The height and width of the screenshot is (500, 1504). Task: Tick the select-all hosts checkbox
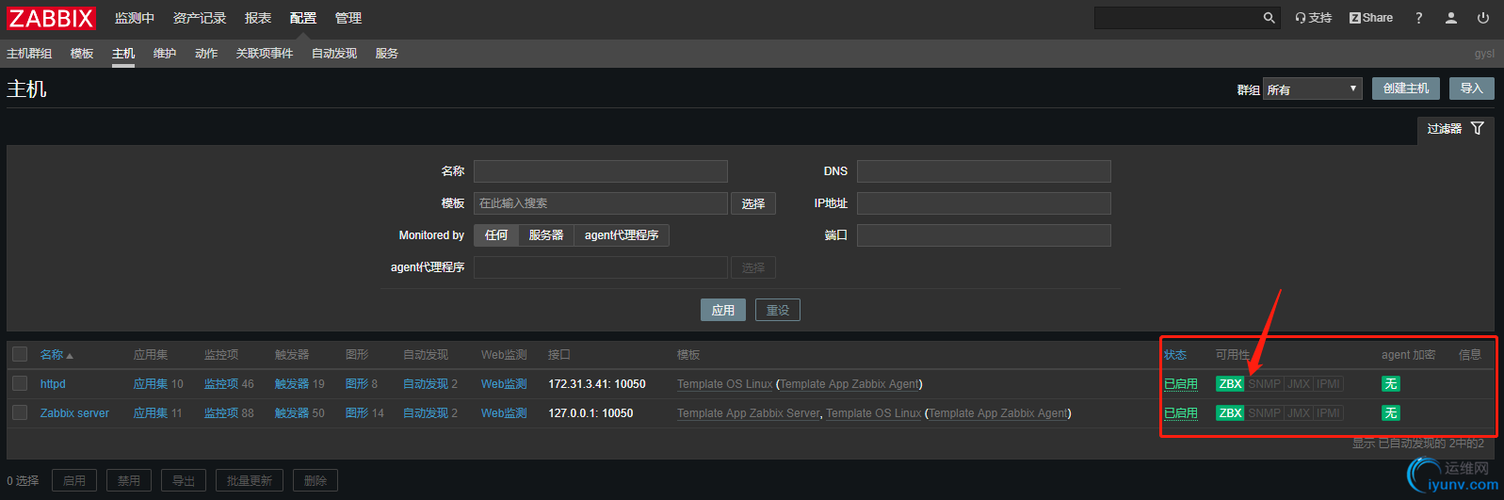tap(20, 354)
